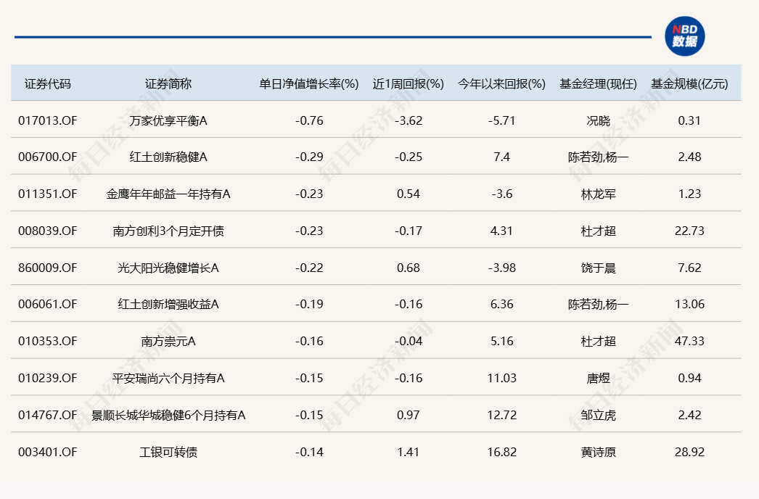This screenshot has width=759, height=499.
Task: Click fund code 006061.OF
Action: [x=47, y=304]
